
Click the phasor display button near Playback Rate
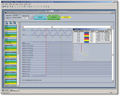(32, 17)
